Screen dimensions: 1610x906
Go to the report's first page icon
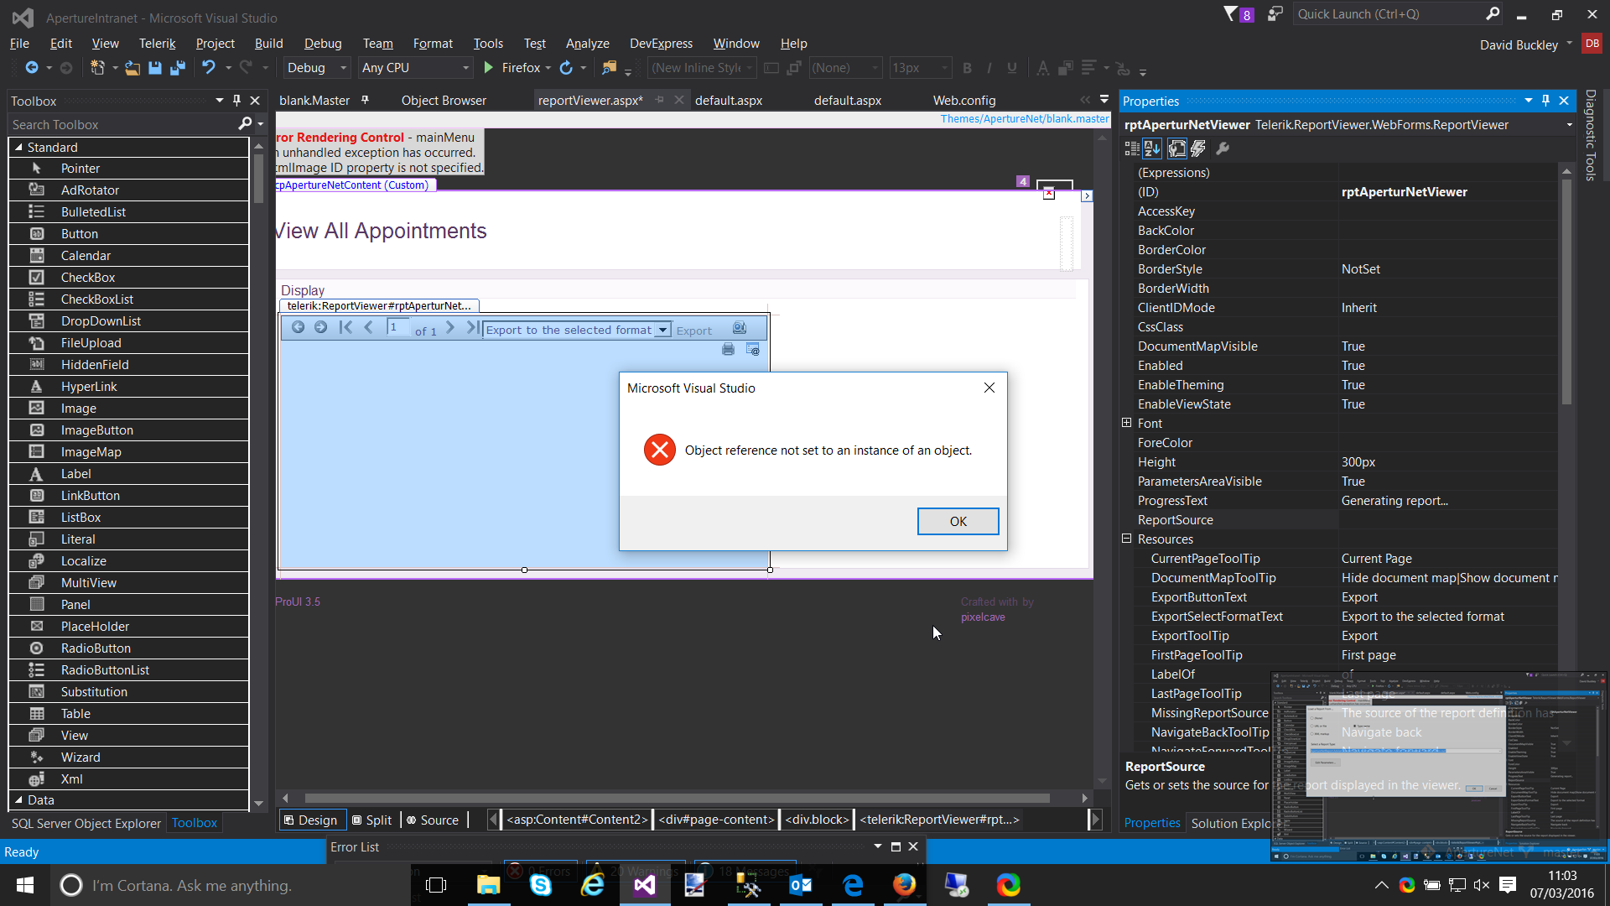(x=345, y=327)
